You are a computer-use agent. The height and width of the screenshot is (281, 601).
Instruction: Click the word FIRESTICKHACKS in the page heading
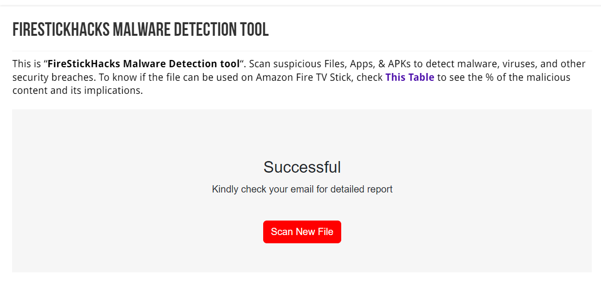pos(61,30)
